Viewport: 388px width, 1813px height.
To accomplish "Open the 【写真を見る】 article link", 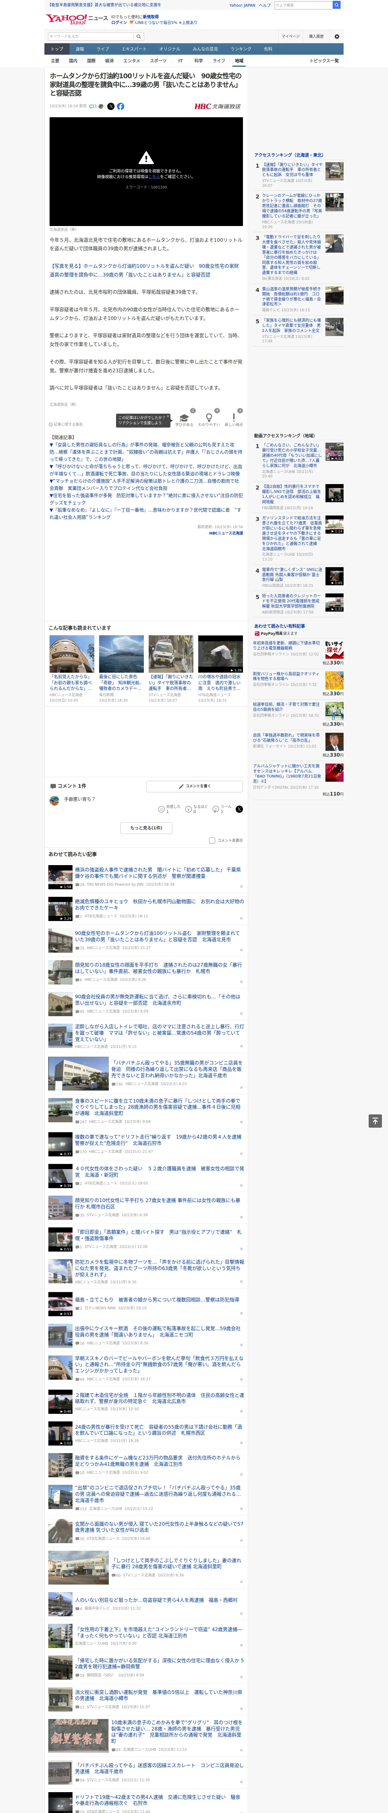I will [144, 270].
